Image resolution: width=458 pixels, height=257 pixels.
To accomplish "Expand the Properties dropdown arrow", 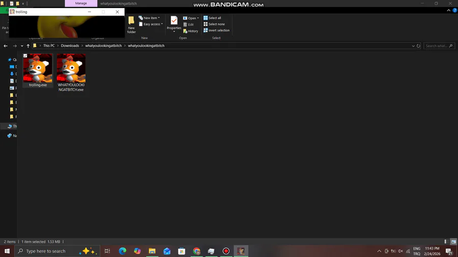I will [x=174, y=31].
